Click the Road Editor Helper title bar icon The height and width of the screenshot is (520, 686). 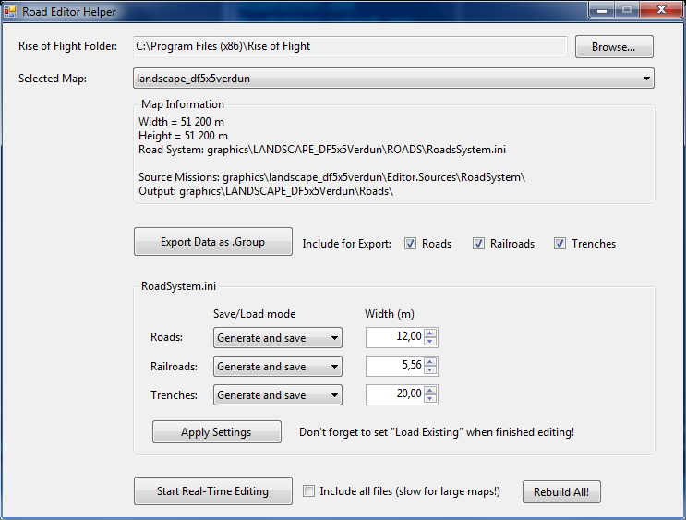tap(9, 11)
